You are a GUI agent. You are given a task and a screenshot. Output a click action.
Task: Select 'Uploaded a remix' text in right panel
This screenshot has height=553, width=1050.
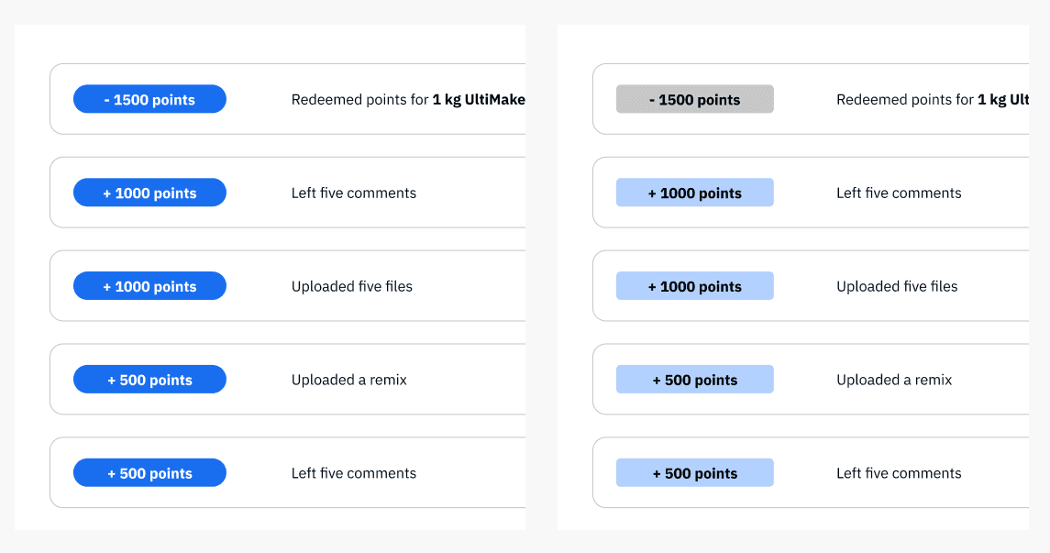894,380
